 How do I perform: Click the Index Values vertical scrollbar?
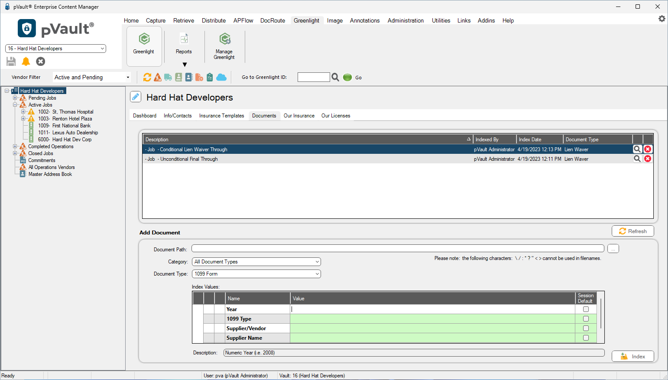(x=601, y=313)
